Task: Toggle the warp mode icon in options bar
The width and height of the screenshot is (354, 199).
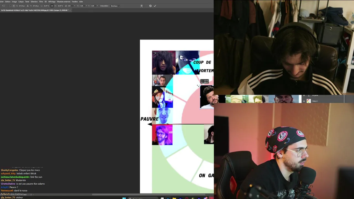Action: [x=142, y=6]
